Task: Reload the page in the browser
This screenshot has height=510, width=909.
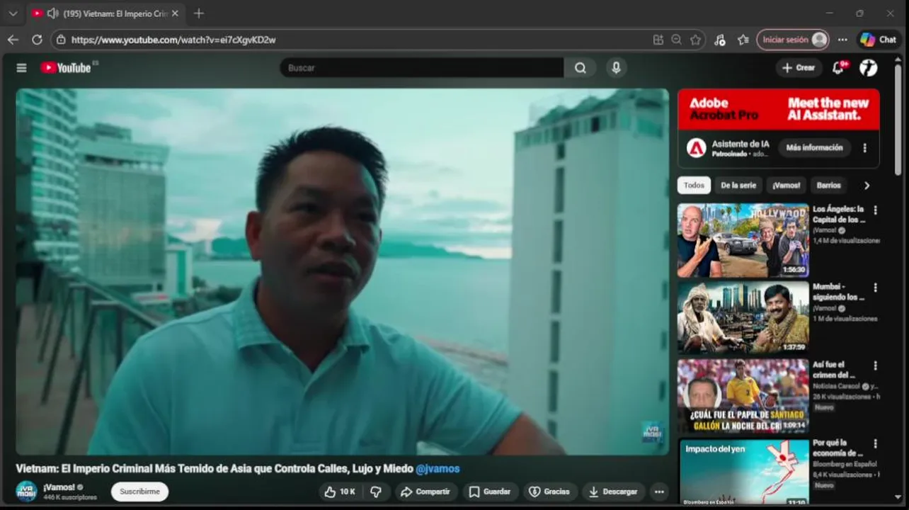Action: 37,40
